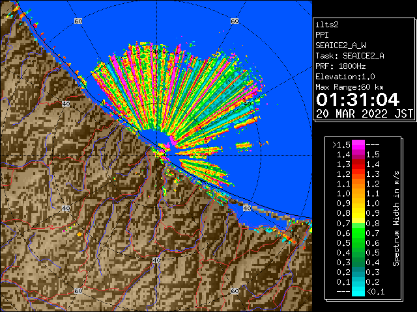Select the date "20 MAR 2022 JST"
This screenshot has height=312, width=417.
point(364,114)
